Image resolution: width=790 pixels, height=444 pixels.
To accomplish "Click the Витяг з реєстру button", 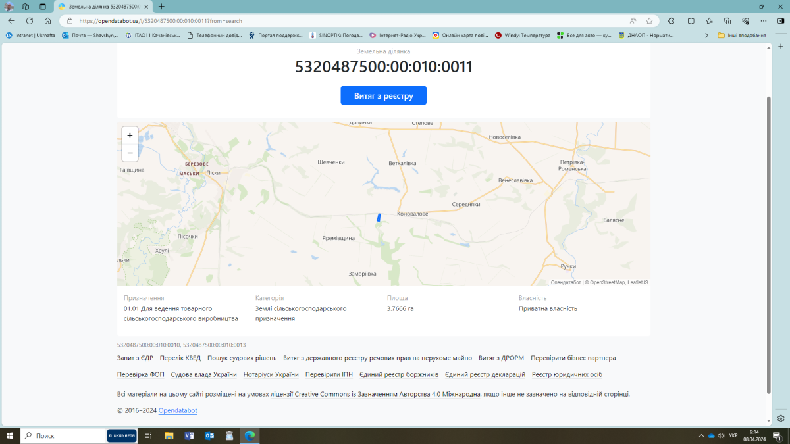I will pos(383,95).
